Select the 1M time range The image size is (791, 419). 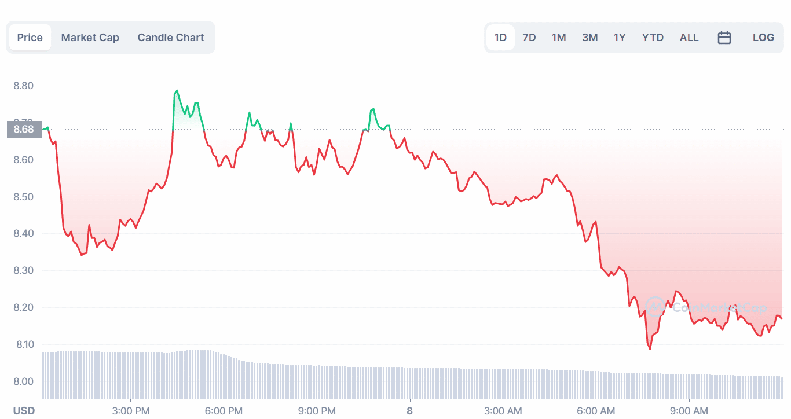(559, 38)
